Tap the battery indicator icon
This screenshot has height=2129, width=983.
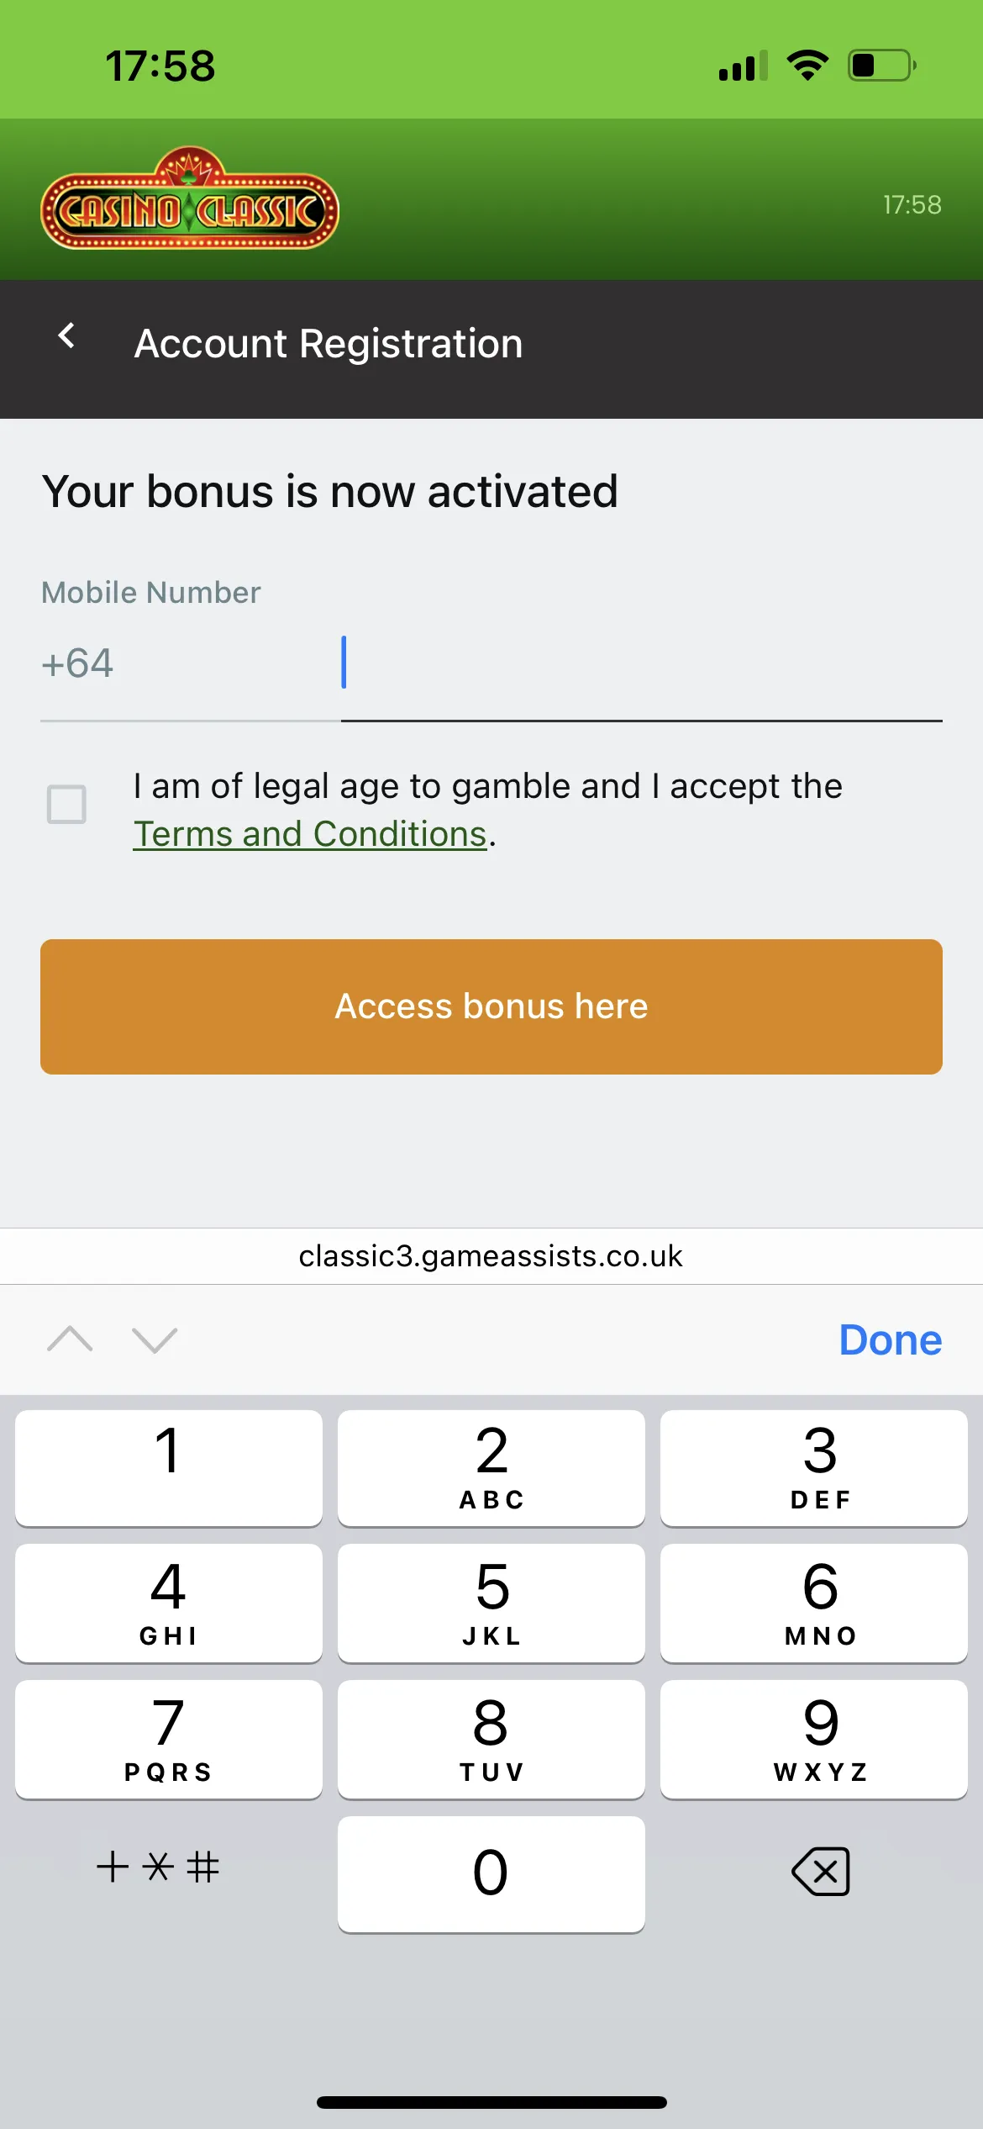881,66
